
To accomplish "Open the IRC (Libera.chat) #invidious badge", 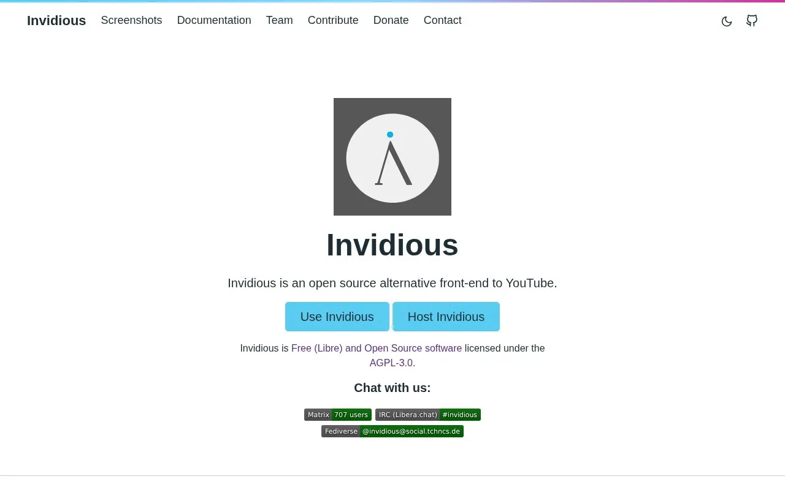I will 428,415.
